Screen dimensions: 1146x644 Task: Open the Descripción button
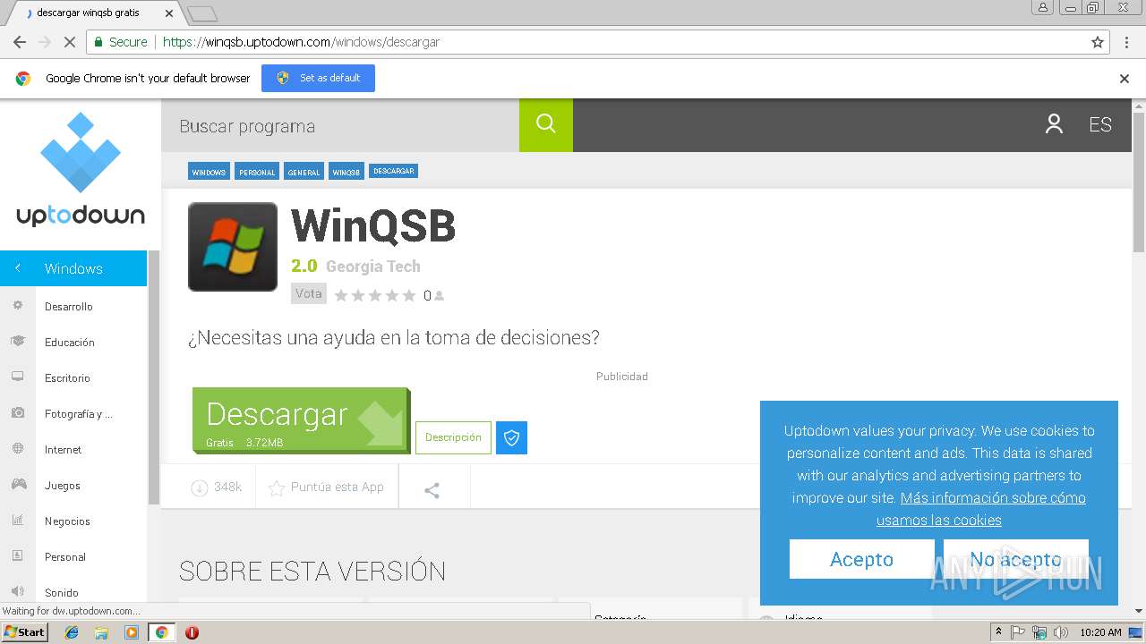coord(453,437)
